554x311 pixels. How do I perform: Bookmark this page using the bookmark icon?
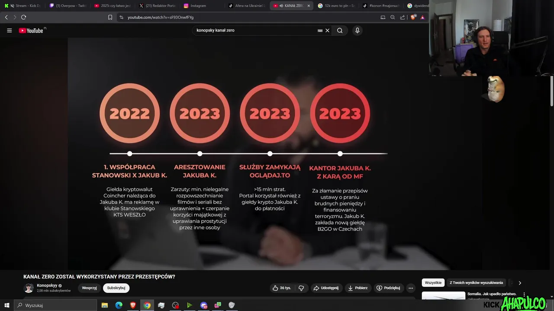point(110,17)
